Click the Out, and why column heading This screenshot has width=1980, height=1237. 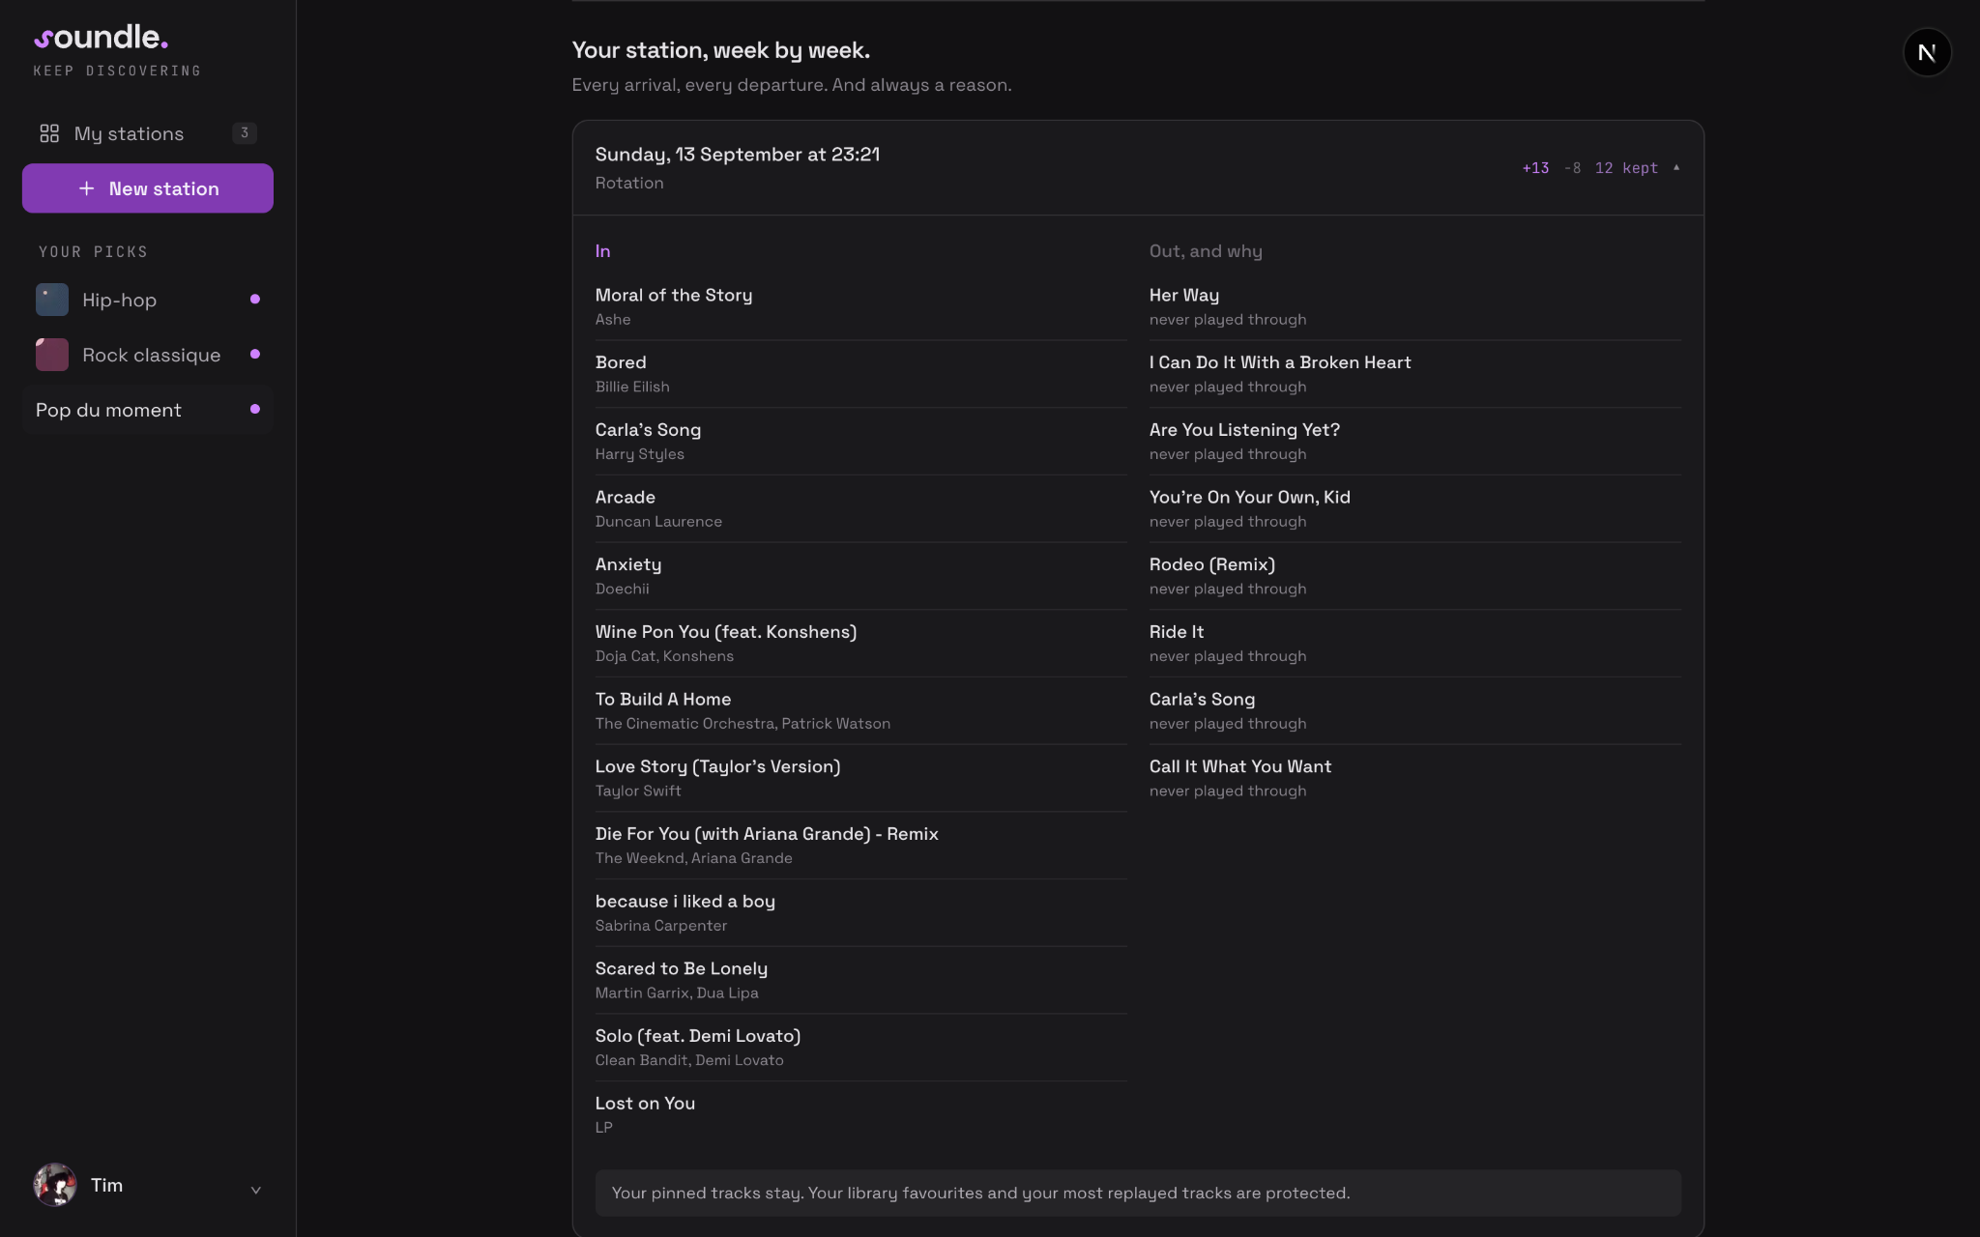[1206, 251]
